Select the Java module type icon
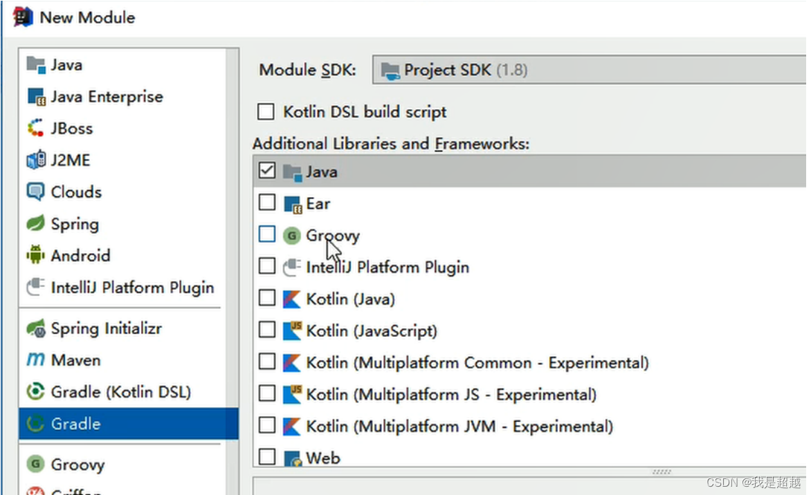 coord(37,64)
